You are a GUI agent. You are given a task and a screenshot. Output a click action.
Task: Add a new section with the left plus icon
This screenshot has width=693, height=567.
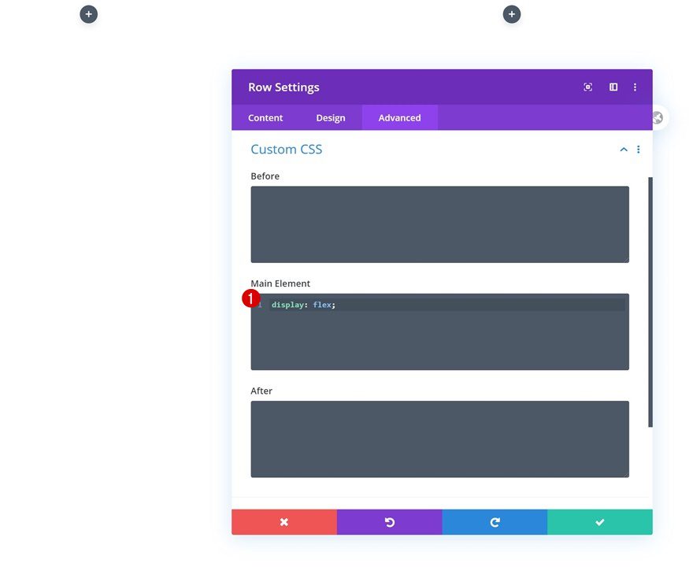(x=88, y=13)
